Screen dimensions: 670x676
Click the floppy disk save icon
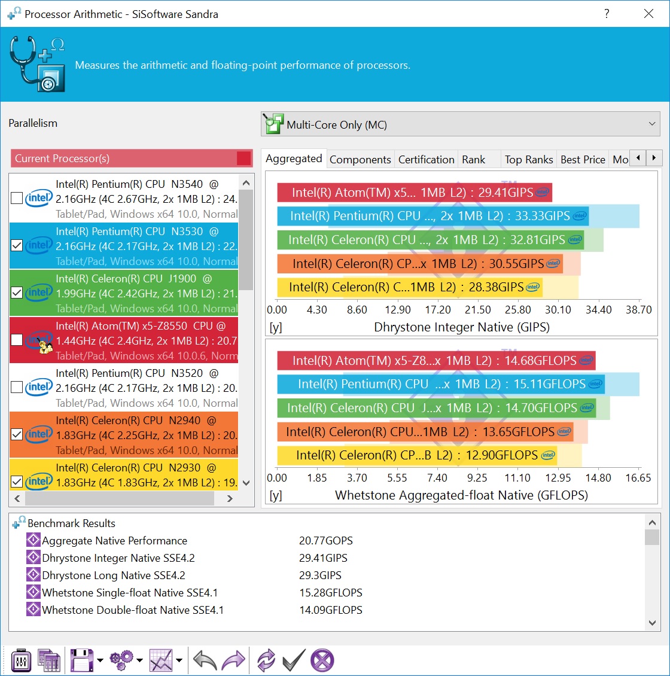click(82, 660)
